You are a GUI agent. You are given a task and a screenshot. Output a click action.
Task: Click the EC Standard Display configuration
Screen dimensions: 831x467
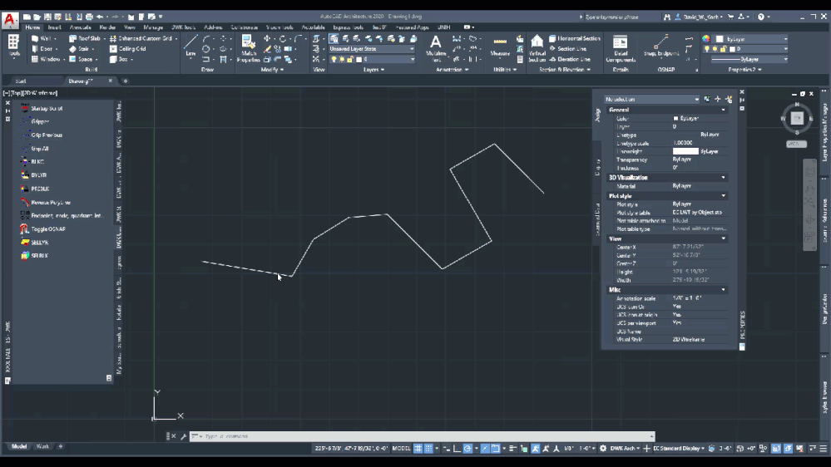678,449
